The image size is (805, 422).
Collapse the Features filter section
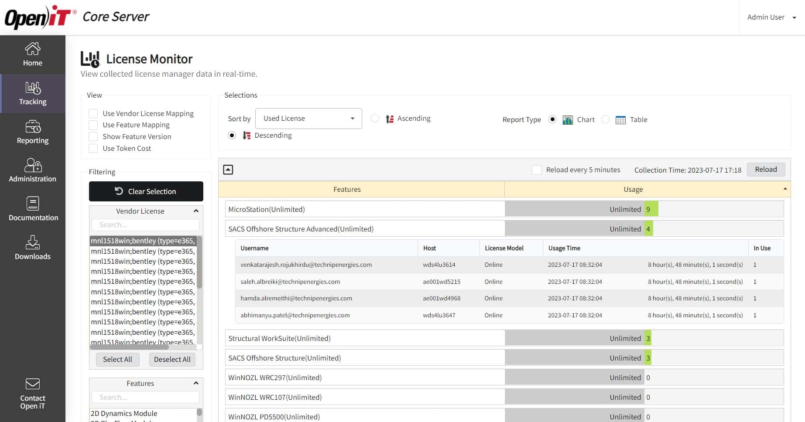click(196, 383)
